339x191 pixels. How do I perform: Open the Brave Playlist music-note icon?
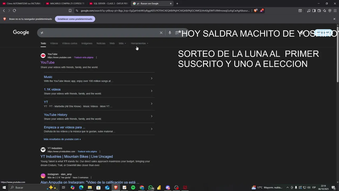pyautogui.click(x=309, y=11)
